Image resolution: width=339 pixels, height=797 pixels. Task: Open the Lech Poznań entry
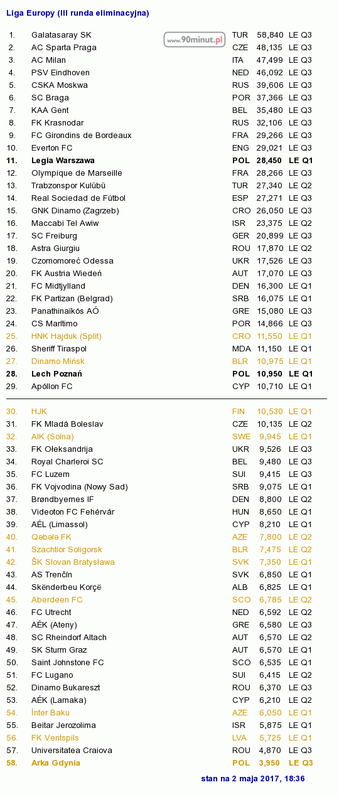click(56, 374)
